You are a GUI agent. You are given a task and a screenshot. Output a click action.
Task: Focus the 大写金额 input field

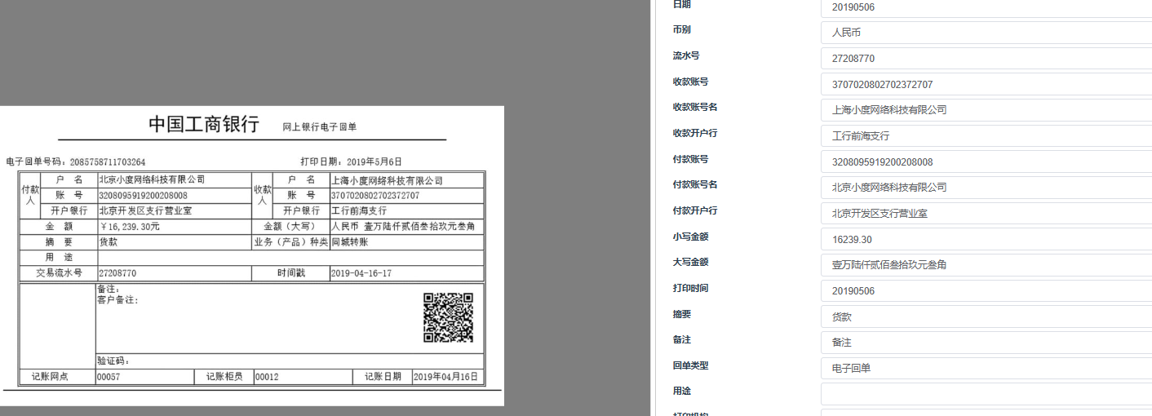click(x=986, y=265)
